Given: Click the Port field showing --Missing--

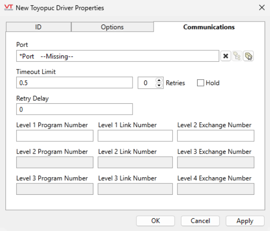Looking at the screenshot, I should point(117,56).
